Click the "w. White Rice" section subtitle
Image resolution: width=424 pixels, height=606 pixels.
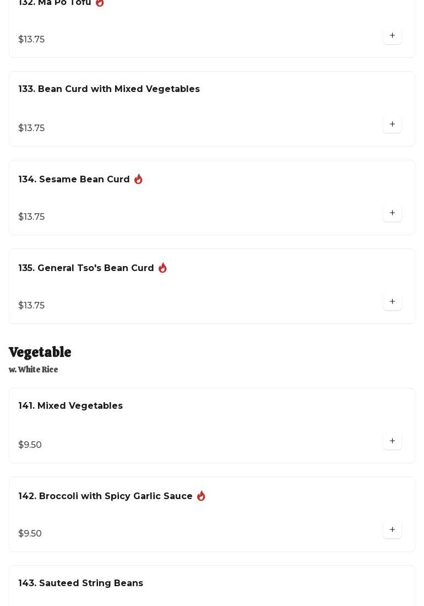(34, 370)
